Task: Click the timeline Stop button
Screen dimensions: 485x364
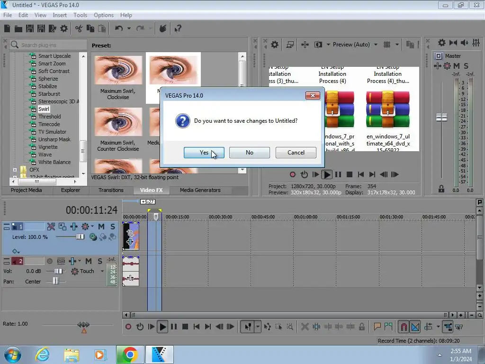Action: [x=185, y=327]
